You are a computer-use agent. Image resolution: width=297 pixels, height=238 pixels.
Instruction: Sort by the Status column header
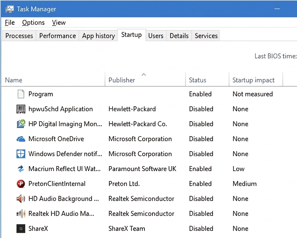click(x=198, y=80)
